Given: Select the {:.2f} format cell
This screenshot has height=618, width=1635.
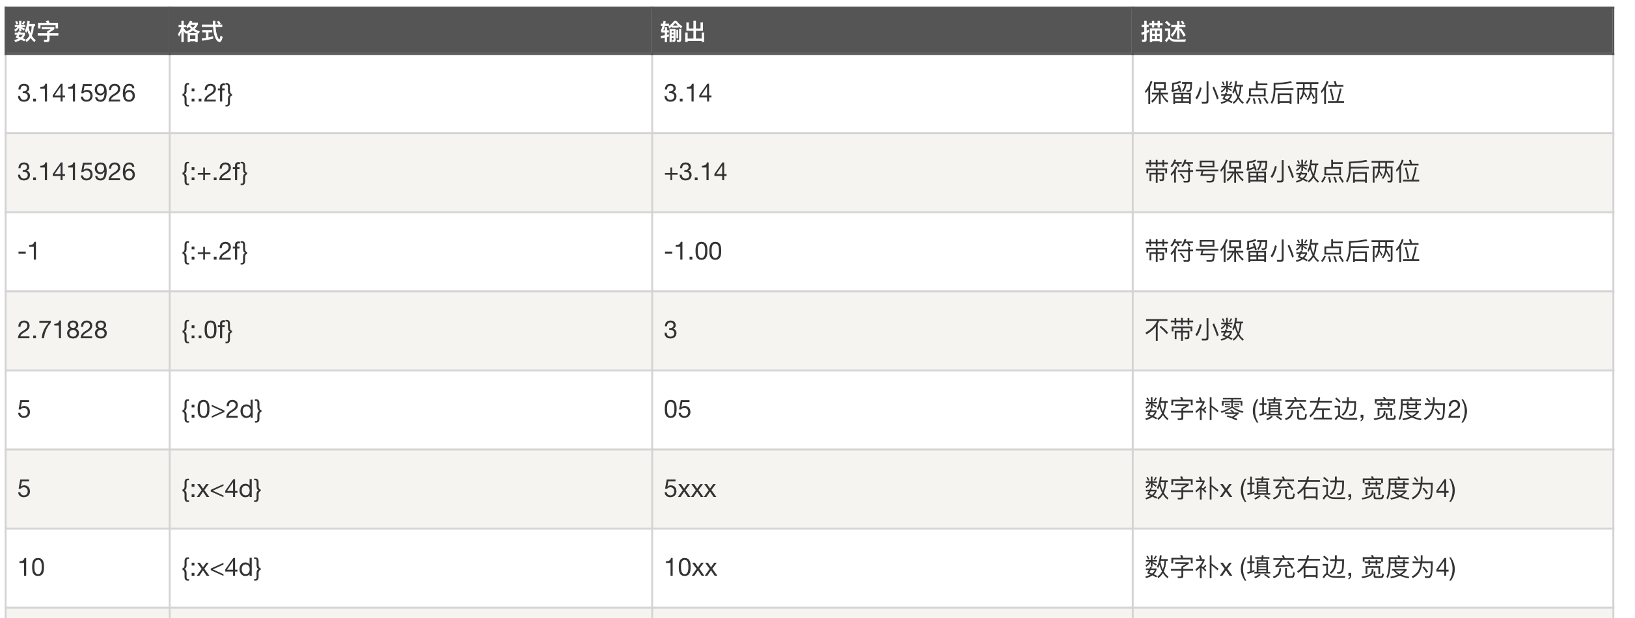Looking at the screenshot, I should pos(207,94).
